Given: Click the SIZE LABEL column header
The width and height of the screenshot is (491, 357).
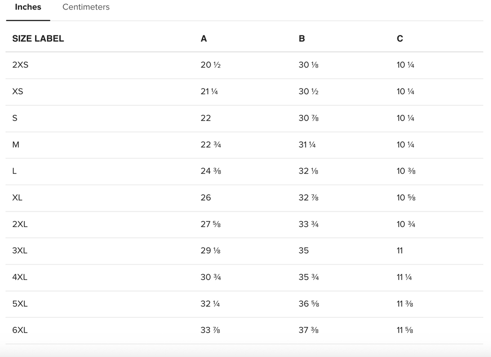Looking at the screenshot, I should pos(38,39).
